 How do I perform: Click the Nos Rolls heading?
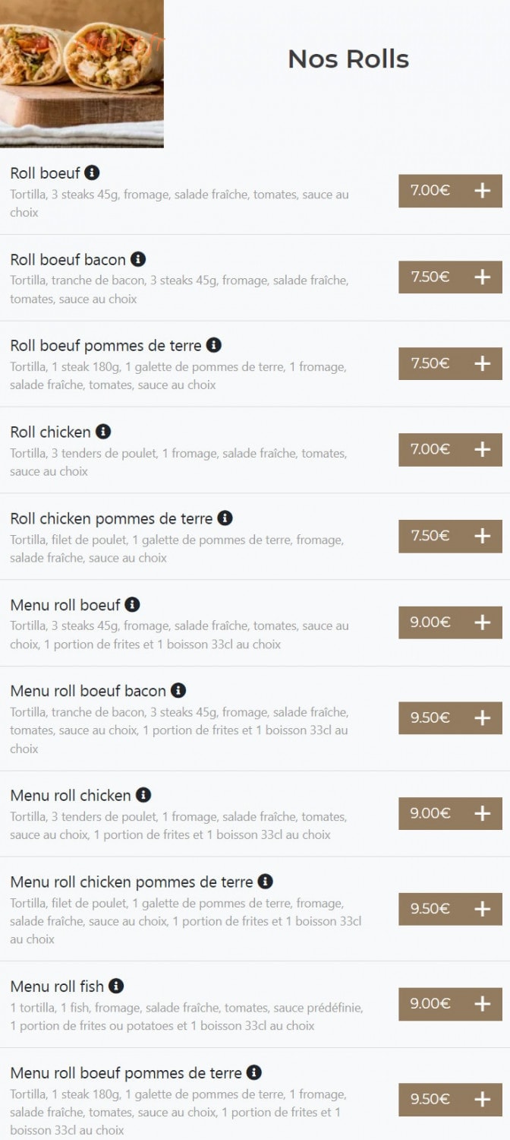pos(348,59)
